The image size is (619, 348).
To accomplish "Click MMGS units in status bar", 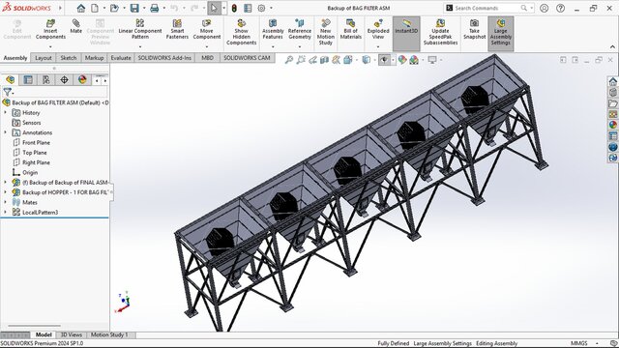I will [x=578, y=343].
